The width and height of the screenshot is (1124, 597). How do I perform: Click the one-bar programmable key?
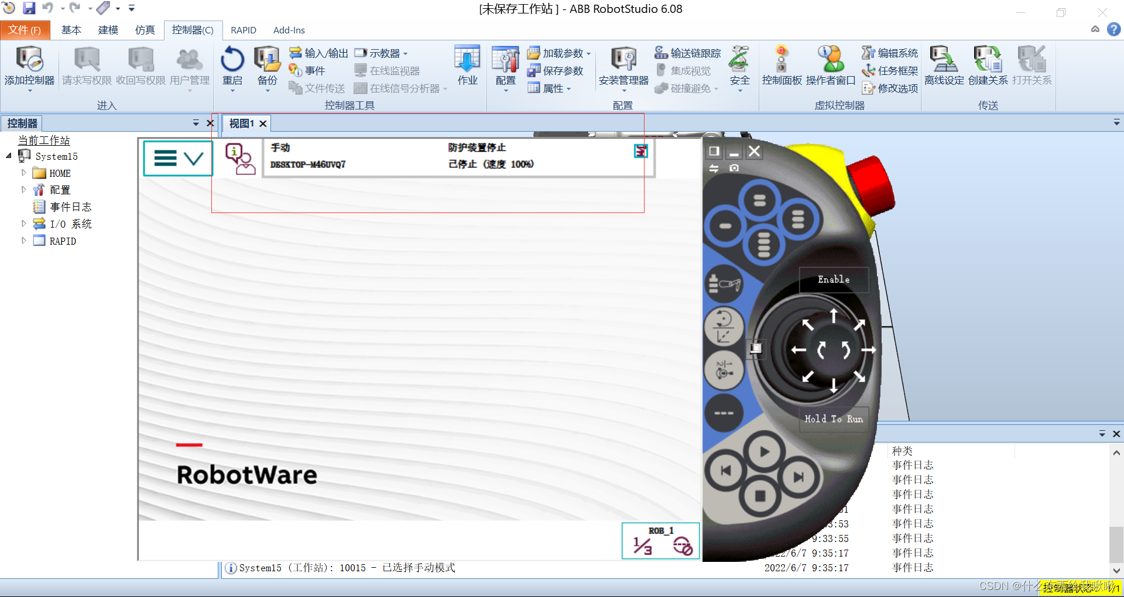pyautogui.click(x=725, y=226)
